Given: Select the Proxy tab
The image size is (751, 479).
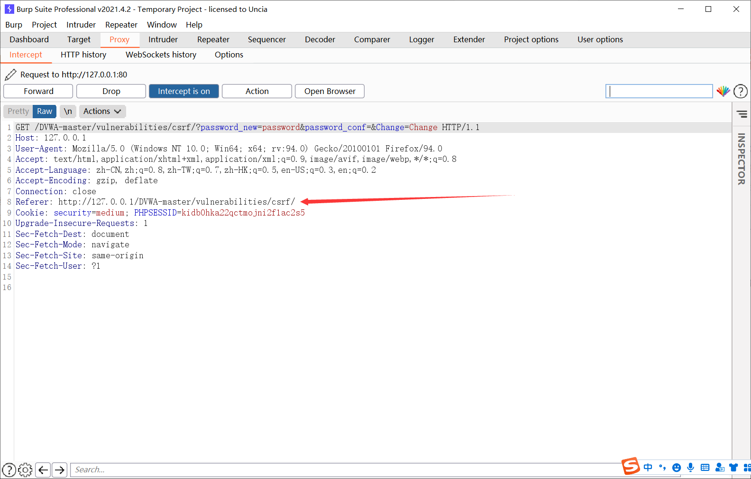Looking at the screenshot, I should pos(119,39).
